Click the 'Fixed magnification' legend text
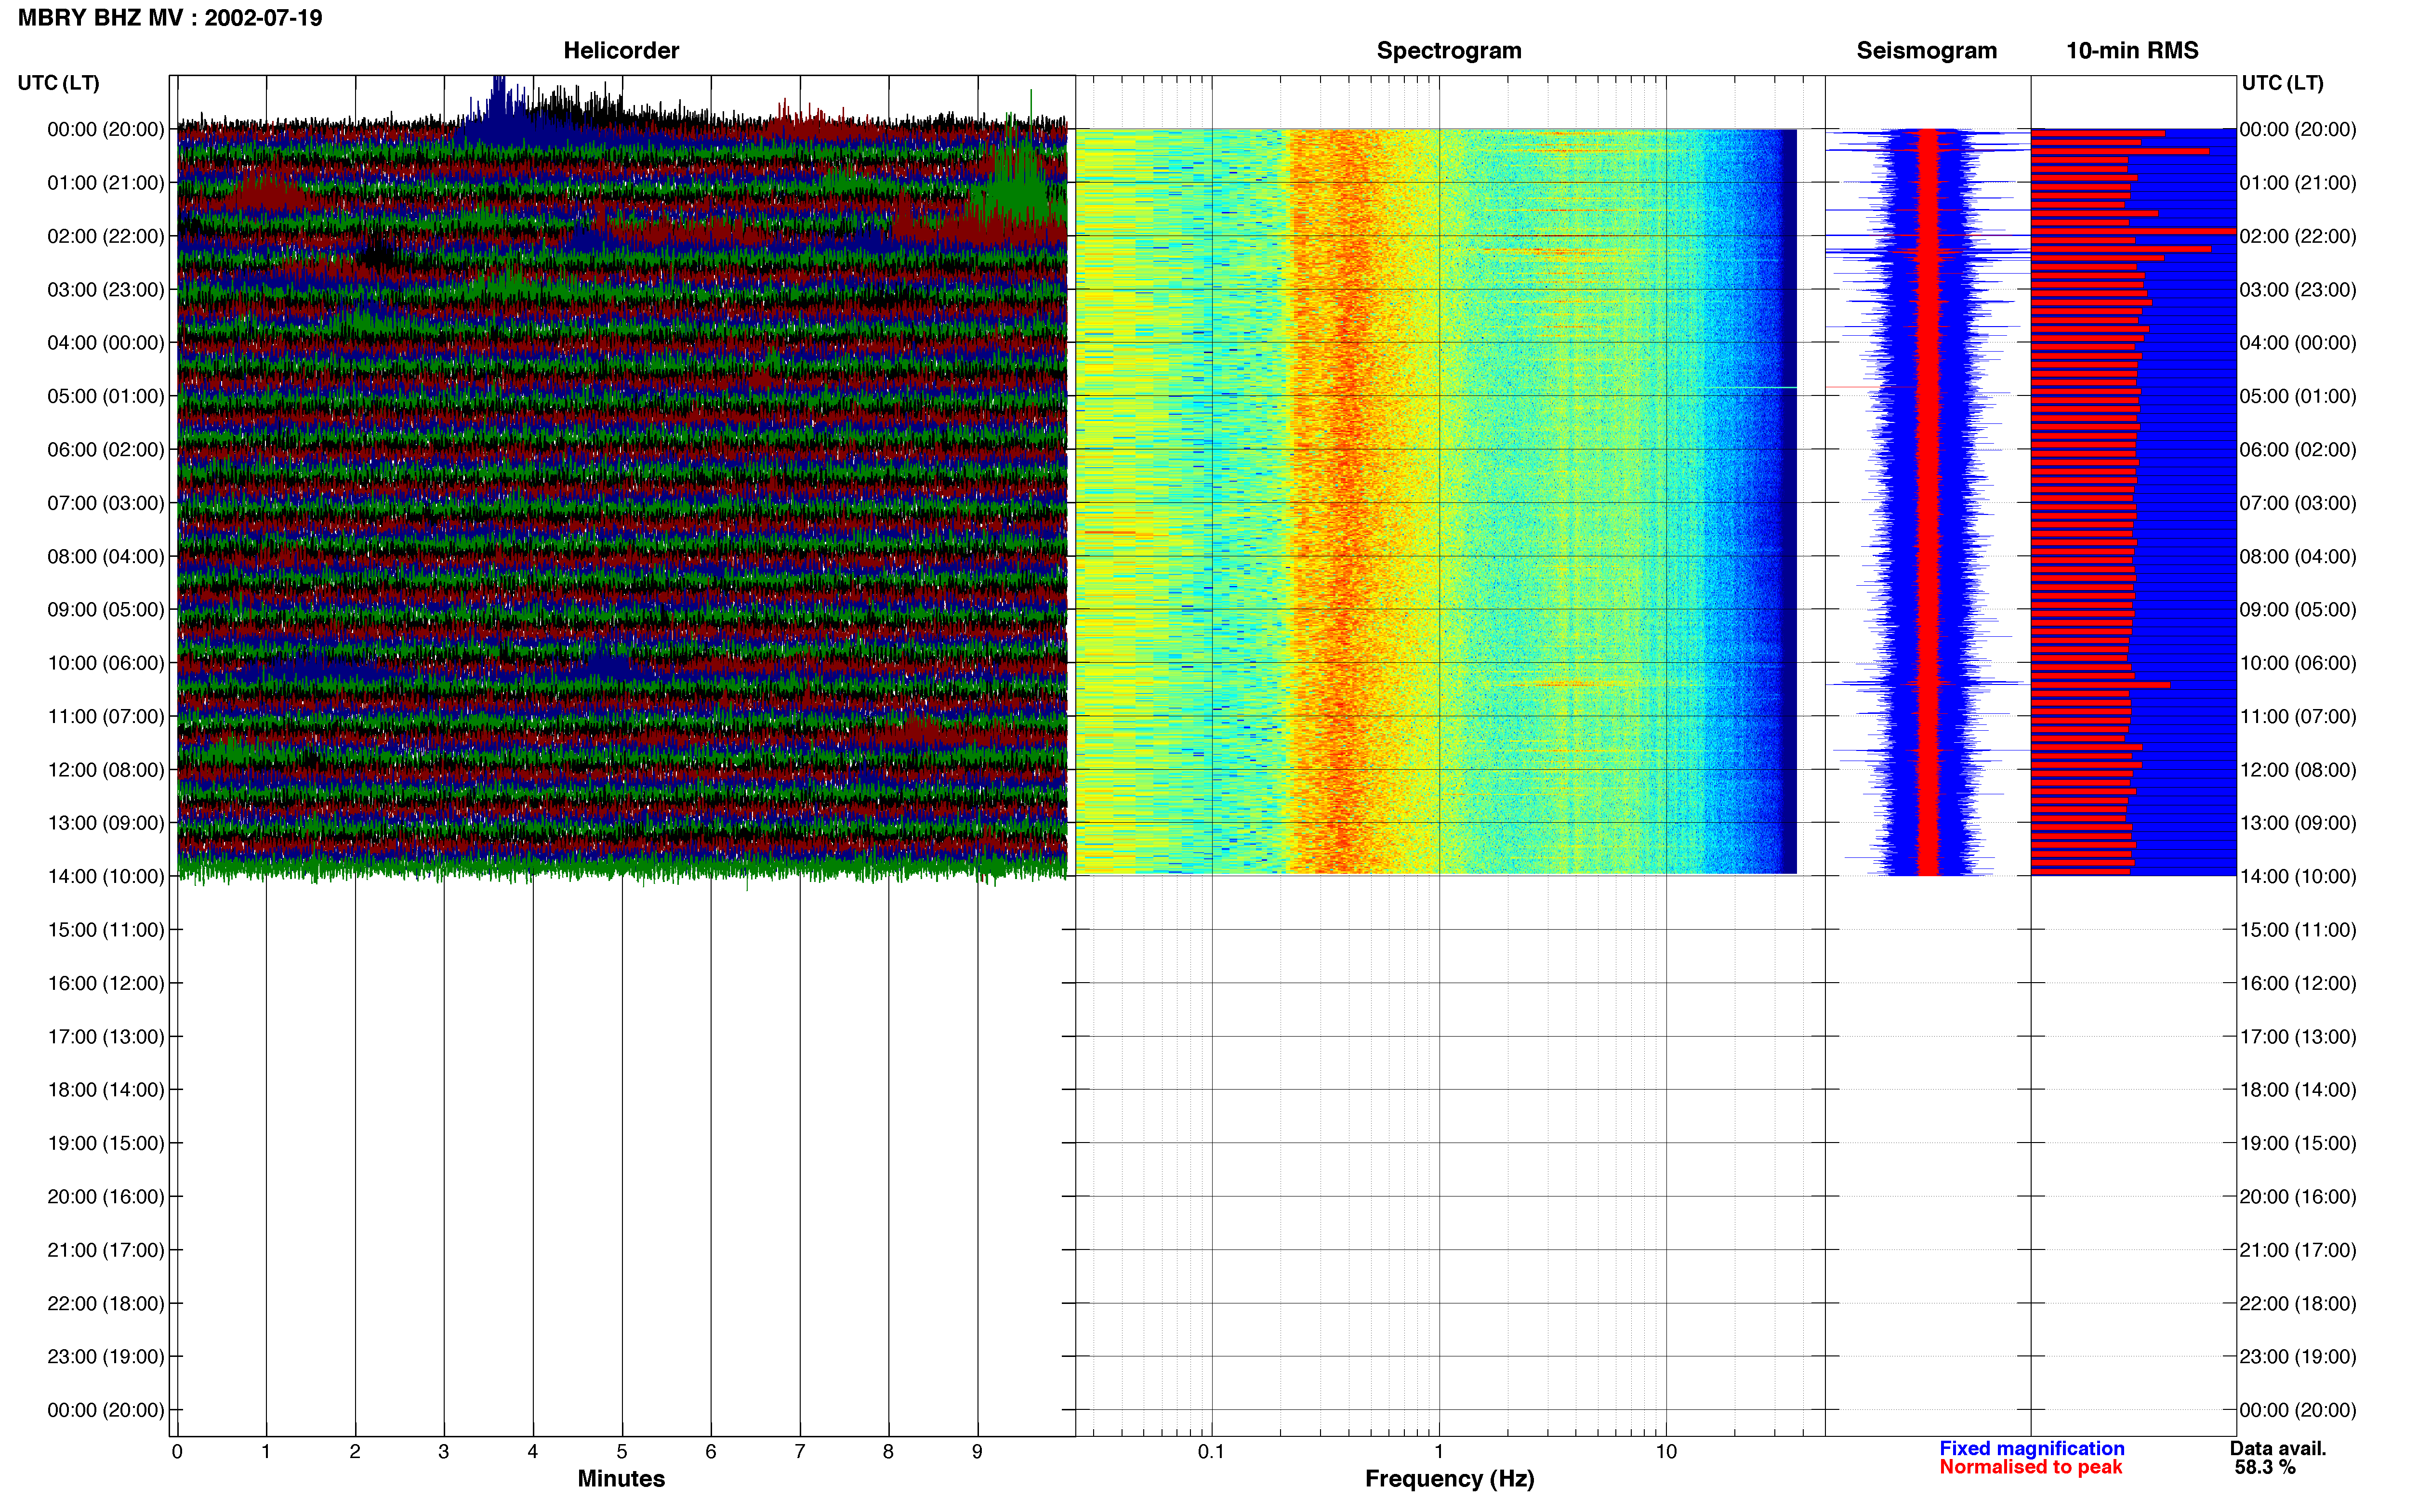The width and height of the screenshot is (2418, 1512). 2032,1449
